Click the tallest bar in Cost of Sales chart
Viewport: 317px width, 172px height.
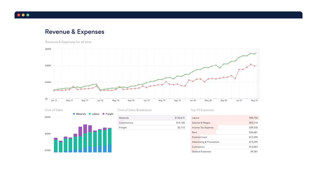pyautogui.click(x=85, y=138)
